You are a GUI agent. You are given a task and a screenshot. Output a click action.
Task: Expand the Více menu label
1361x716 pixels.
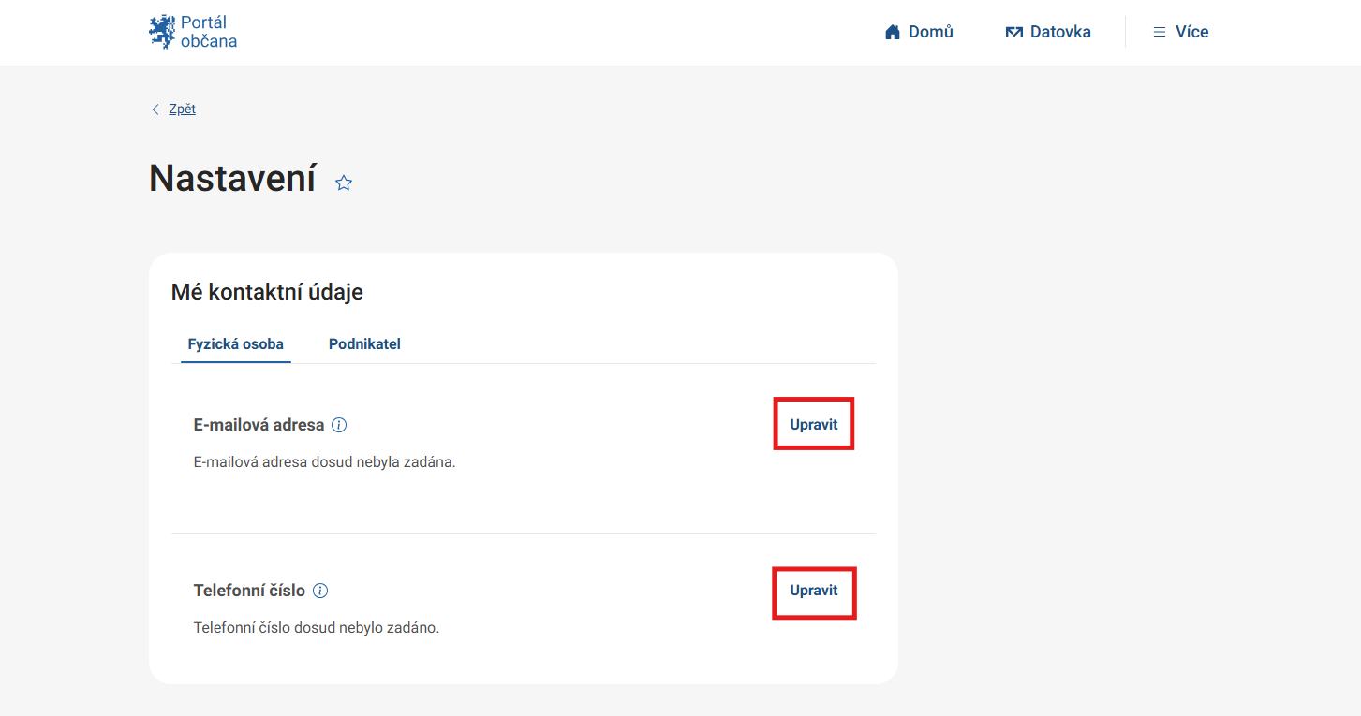click(1192, 32)
